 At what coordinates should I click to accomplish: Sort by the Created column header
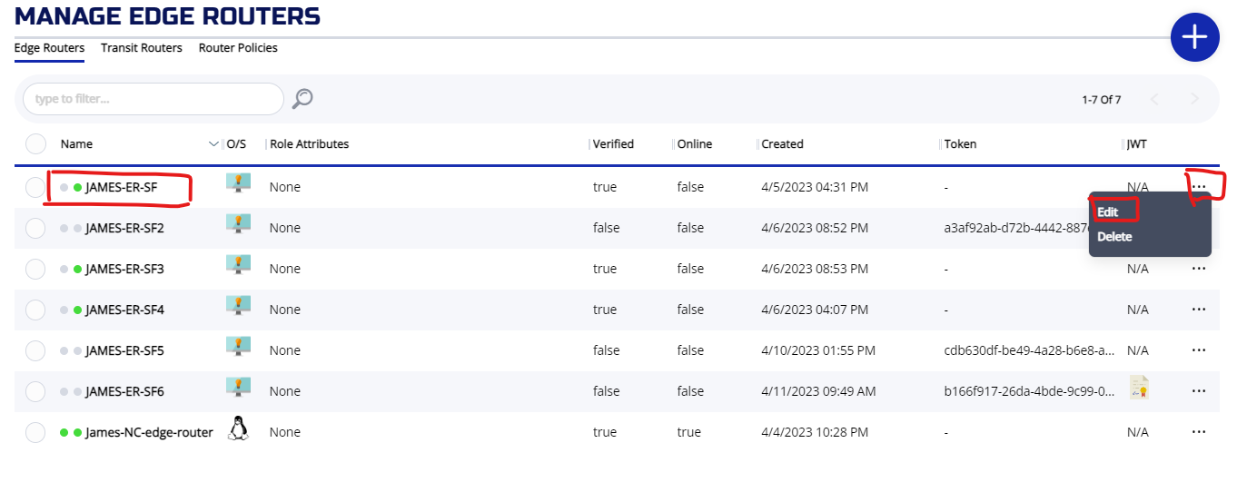click(x=782, y=144)
